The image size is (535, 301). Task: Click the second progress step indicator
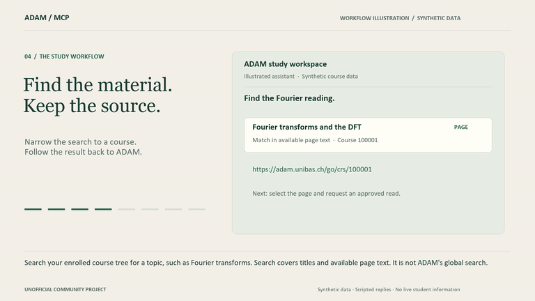pos(56,209)
